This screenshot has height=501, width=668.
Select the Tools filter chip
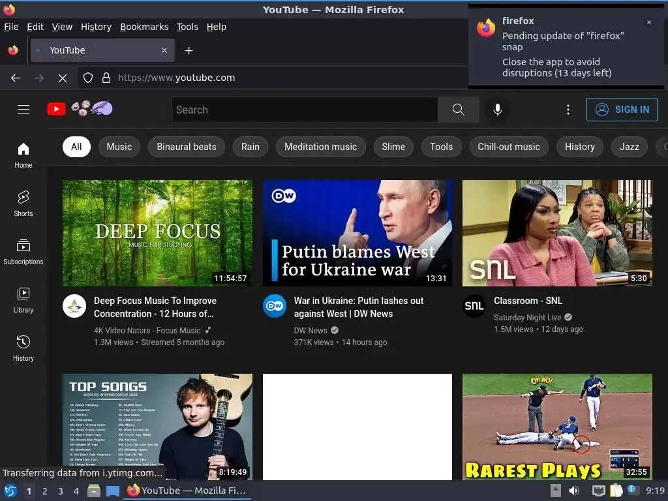click(x=442, y=147)
